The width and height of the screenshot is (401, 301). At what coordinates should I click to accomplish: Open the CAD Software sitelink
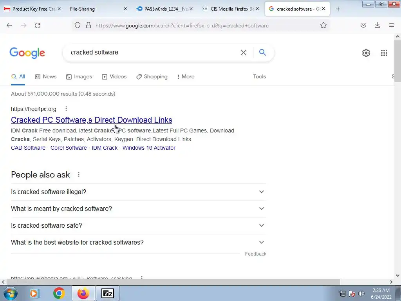[x=28, y=148]
